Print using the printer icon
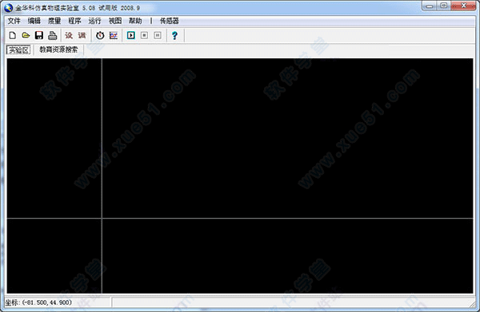The height and width of the screenshot is (312, 480). 52,35
